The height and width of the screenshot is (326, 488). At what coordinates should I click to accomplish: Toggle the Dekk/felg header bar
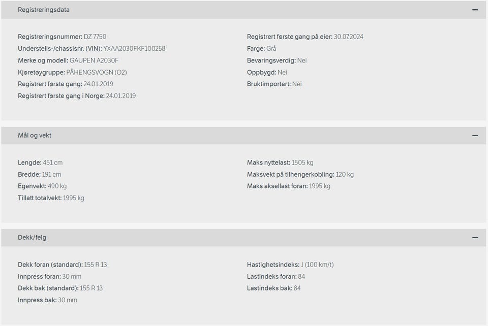point(243,238)
